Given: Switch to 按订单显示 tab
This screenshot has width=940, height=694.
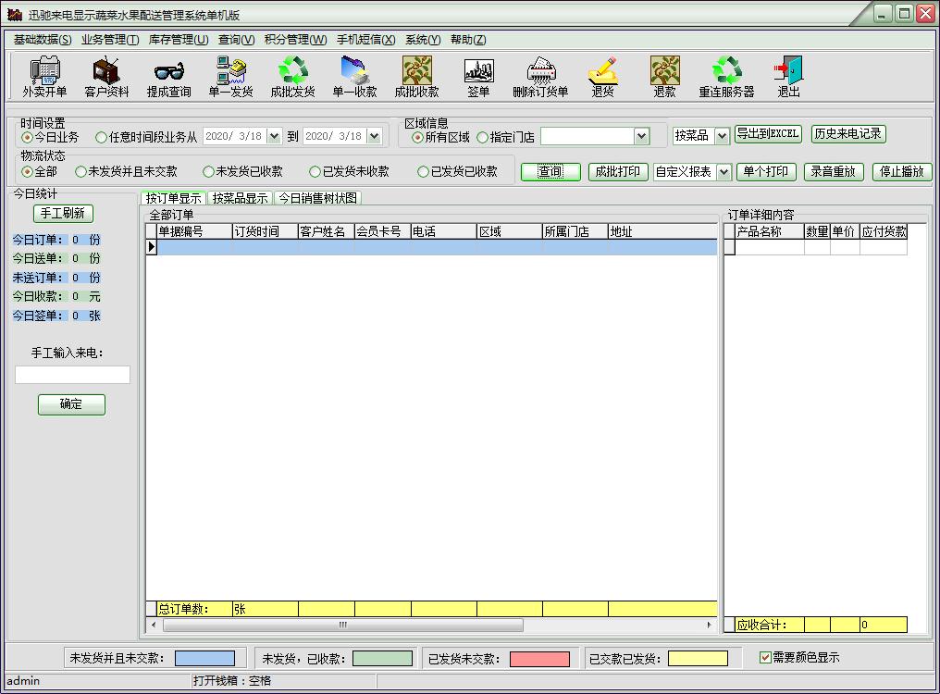Looking at the screenshot, I should pyautogui.click(x=174, y=198).
